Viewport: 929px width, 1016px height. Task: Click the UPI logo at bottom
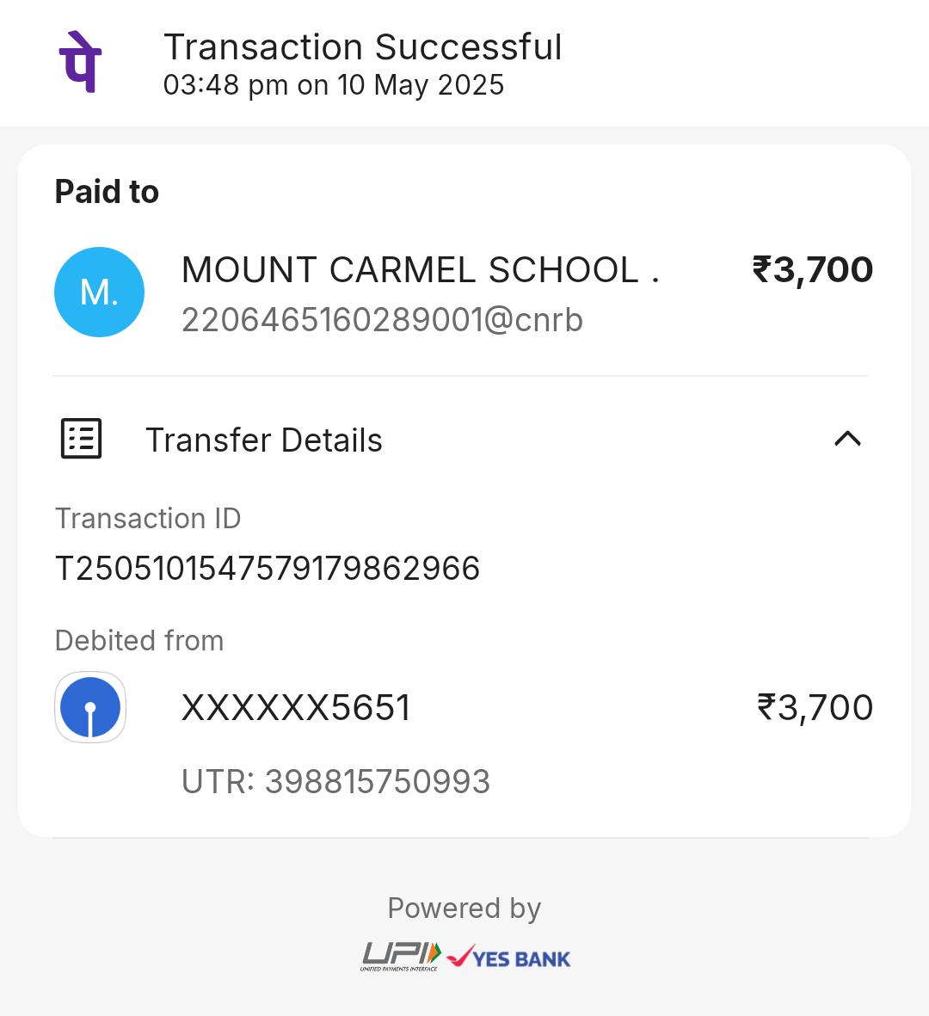[401, 957]
